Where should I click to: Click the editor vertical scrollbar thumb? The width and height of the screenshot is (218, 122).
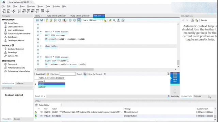pyautogui.click(x=178, y=62)
